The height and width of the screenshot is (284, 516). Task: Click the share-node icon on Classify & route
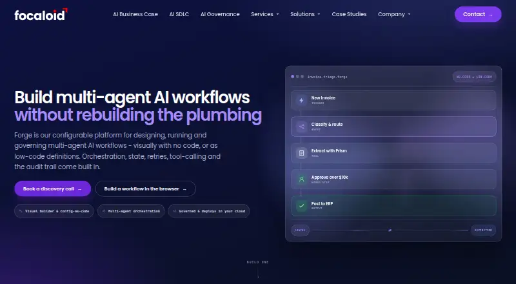[301, 127]
